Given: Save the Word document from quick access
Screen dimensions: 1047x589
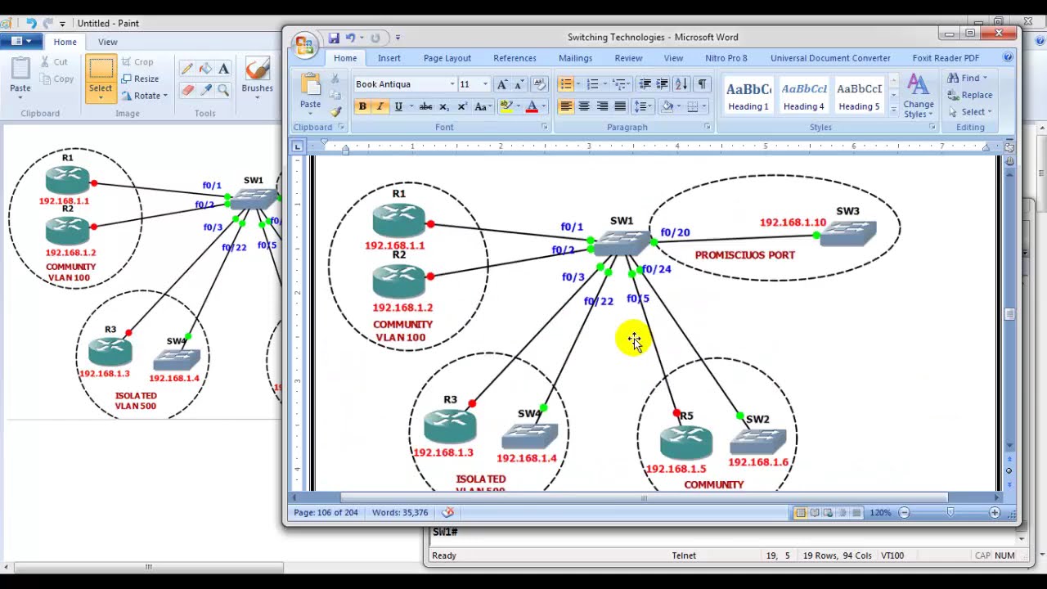Looking at the screenshot, I should 334,38.
